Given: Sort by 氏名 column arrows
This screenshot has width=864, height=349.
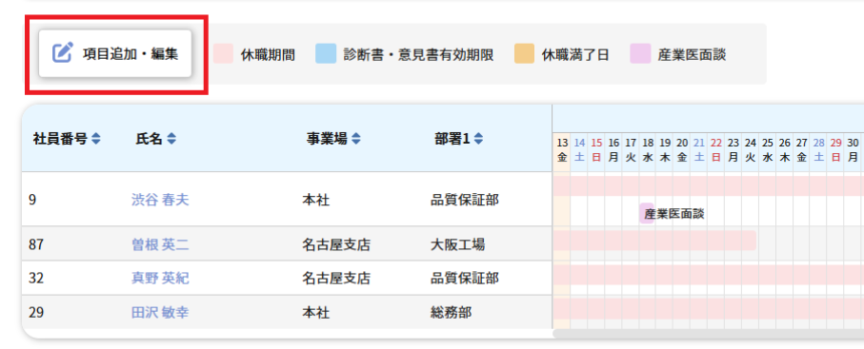Looking at the screenshot, I should point(171,139).
